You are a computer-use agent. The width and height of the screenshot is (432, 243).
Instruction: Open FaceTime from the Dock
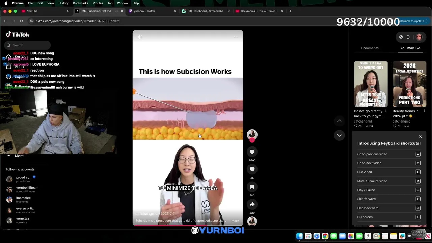click(359, 236)
